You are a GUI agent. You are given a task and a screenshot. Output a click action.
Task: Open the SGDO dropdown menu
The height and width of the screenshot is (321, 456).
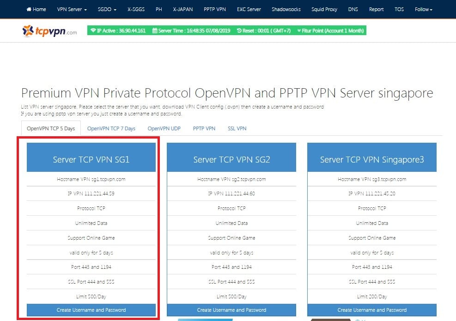107,9
